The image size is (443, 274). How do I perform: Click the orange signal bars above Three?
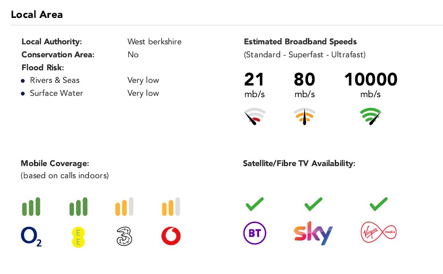124,206
